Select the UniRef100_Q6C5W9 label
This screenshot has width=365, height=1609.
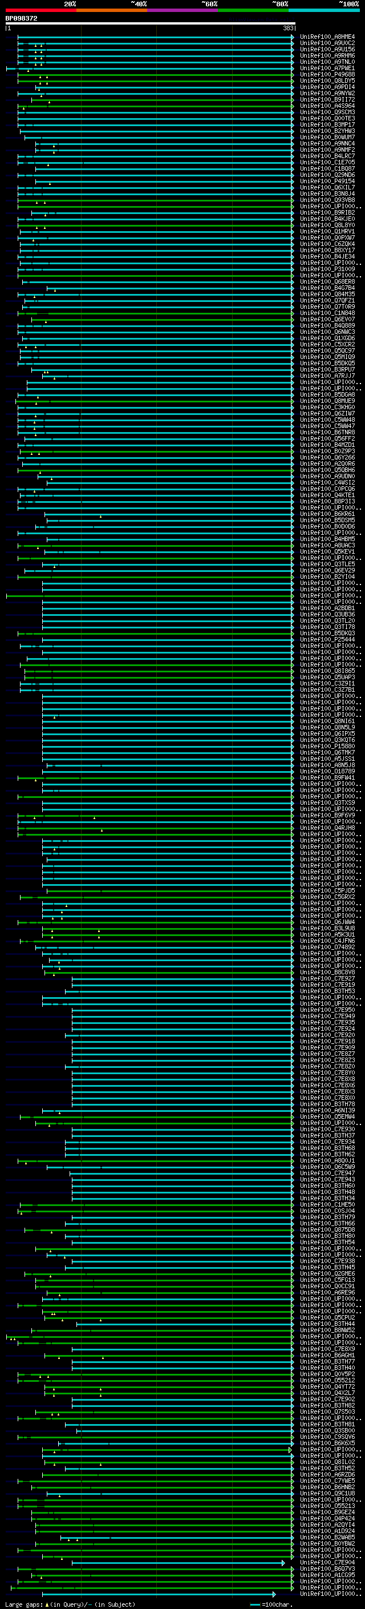point(327,1167)
